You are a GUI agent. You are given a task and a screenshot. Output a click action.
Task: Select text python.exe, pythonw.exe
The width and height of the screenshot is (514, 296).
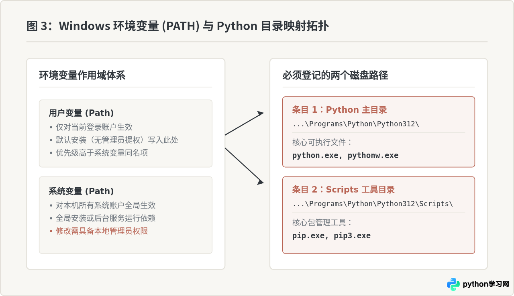tap(345, 156)
